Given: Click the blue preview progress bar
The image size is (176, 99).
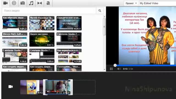Looking at the screenshot, I should pyautogui.click(x=146, y=65).
